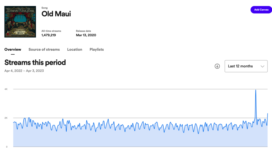
Task: Click the Streams this period heading
Action: pos(35,63)
